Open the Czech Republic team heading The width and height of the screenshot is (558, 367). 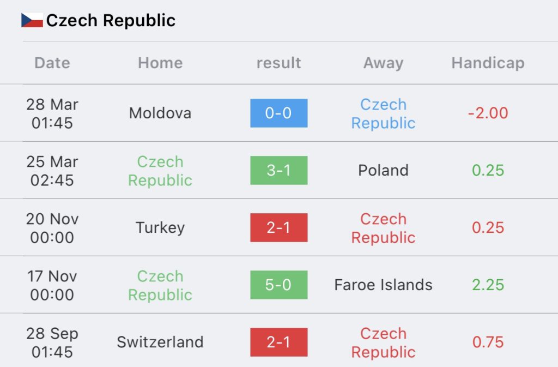point(111,20)
